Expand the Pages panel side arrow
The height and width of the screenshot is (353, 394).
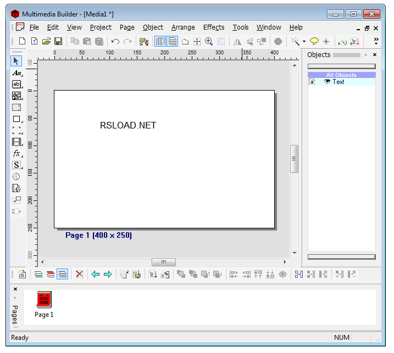15,298
